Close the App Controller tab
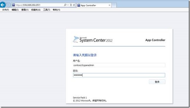Screen dimensions: 190x108 tap(109, 5)
